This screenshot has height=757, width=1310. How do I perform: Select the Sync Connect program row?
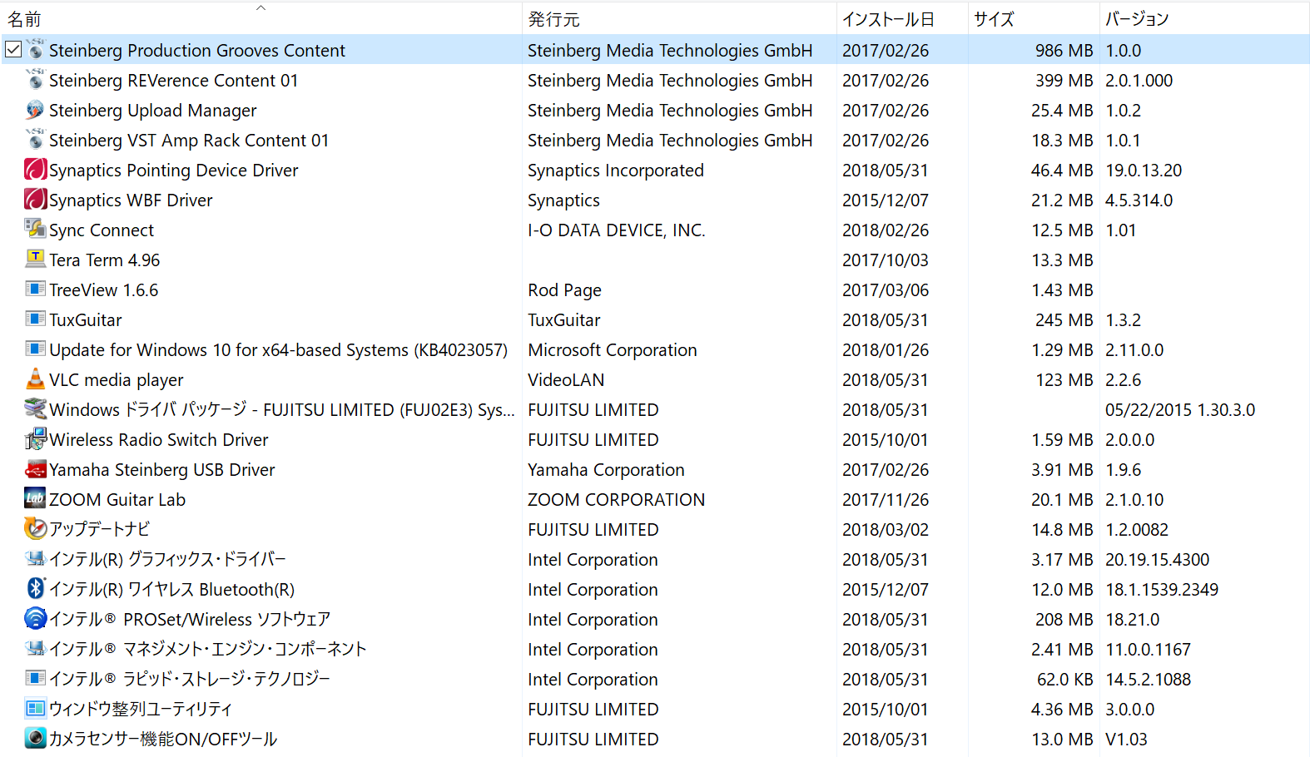tap(102, 230)
